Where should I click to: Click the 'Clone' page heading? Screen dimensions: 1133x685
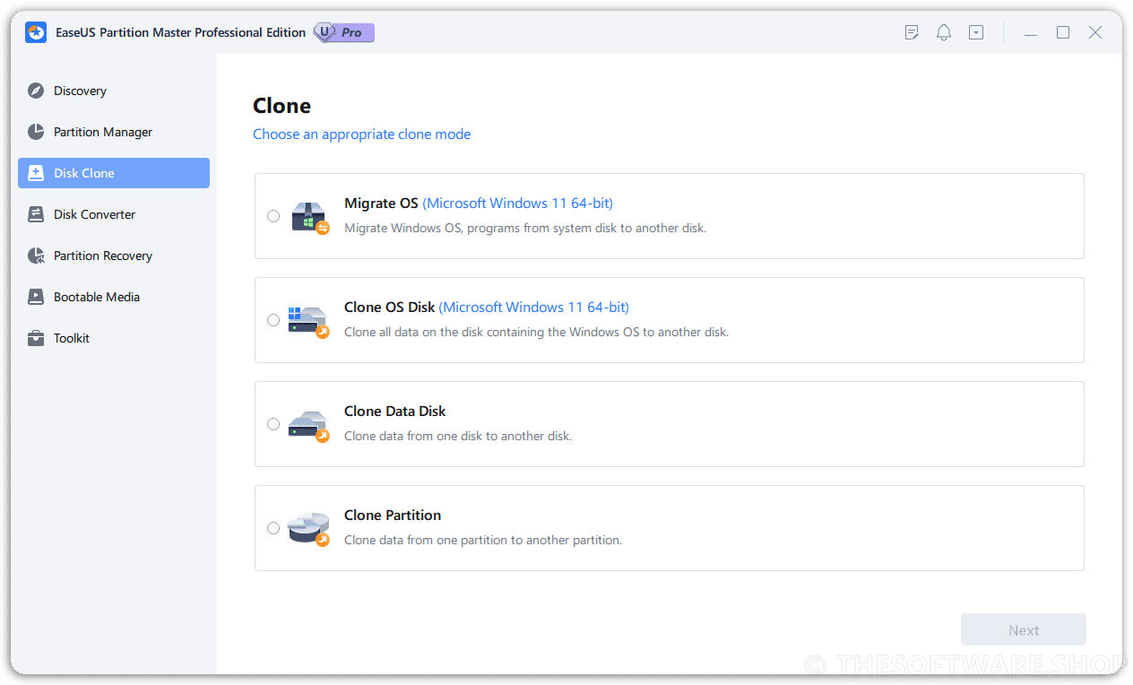(x=282, y=106)
